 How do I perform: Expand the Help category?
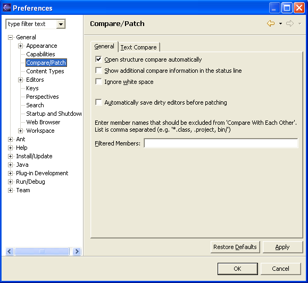[x=10, y=148]
